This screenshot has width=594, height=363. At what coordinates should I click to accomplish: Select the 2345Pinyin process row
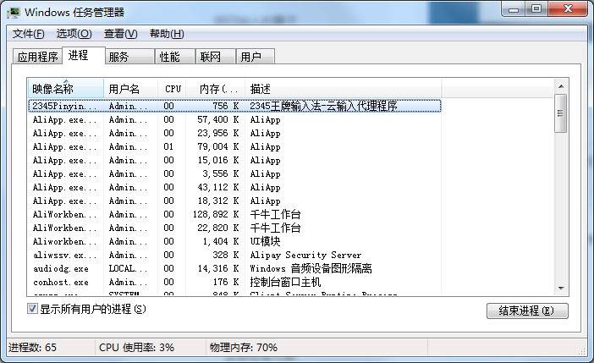click(x=235, y=106)
